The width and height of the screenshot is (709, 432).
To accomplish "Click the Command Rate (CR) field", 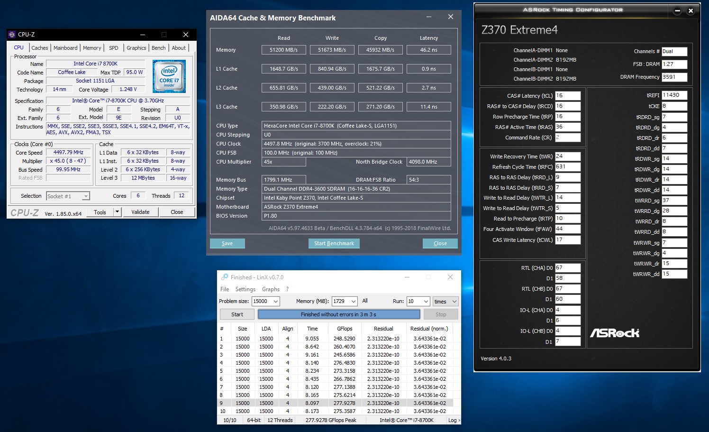I will pos(568,138).
